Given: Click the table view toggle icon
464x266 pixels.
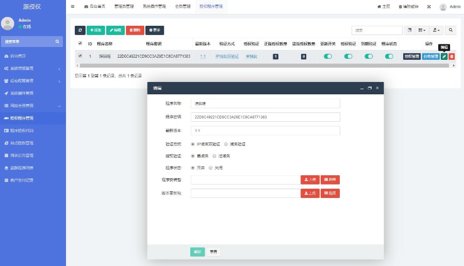Looking at the screenshot, I should [x=409, y=30].
